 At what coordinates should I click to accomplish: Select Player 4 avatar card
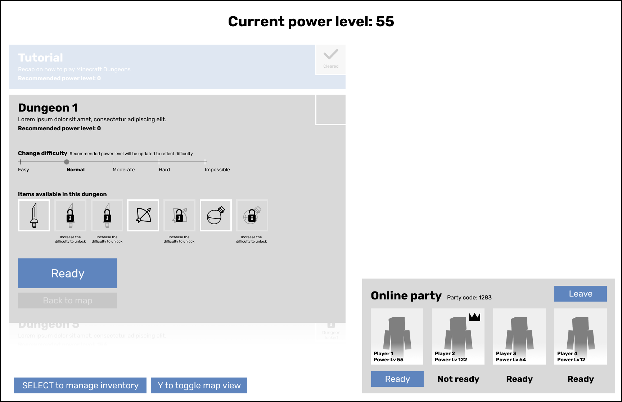[x=581, y=336]
